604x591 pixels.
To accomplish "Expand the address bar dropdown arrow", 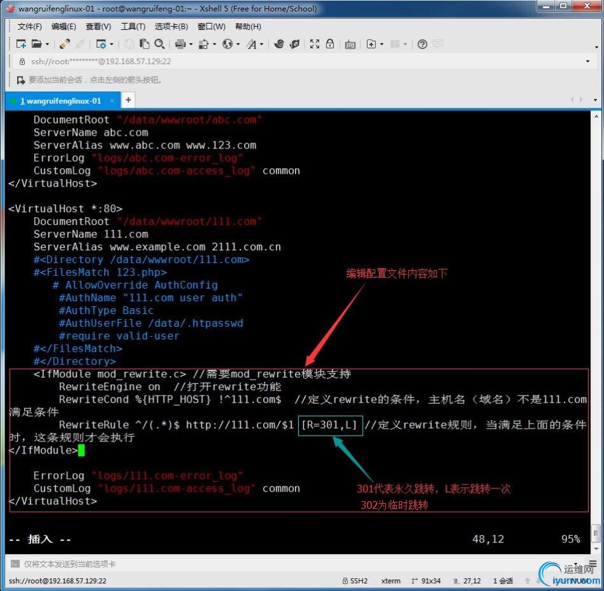I will (x=587, y=62).
